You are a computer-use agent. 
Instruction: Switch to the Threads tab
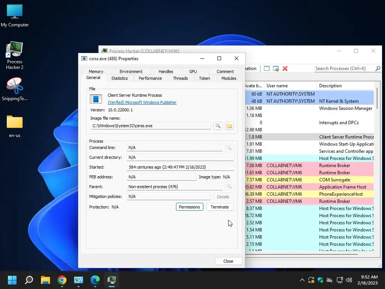[x=180, y=78]
